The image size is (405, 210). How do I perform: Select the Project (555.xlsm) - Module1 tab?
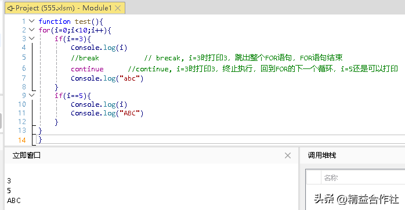point(65,8)
